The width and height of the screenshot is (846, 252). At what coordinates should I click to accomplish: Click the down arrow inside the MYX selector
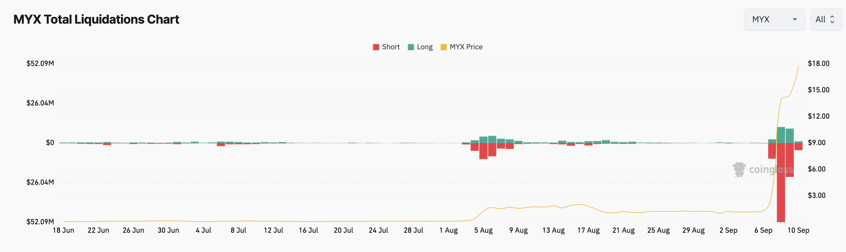coord(795,19)
